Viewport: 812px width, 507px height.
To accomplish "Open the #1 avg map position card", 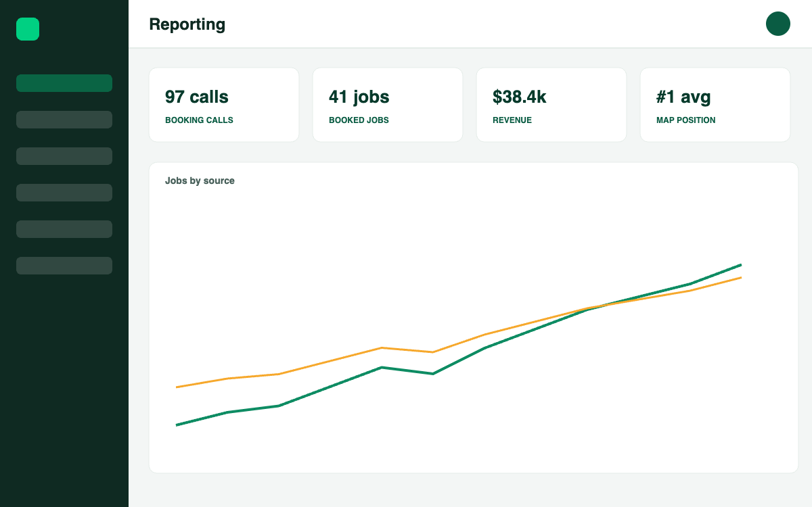I will pos(715,105).
